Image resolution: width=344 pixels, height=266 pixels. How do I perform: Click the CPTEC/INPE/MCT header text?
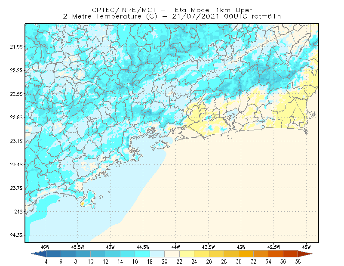(124, 10)
